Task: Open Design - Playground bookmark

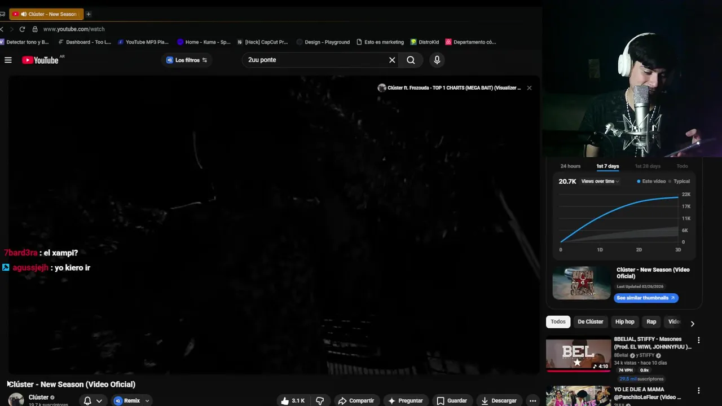Action: click(x=323, y=42)
